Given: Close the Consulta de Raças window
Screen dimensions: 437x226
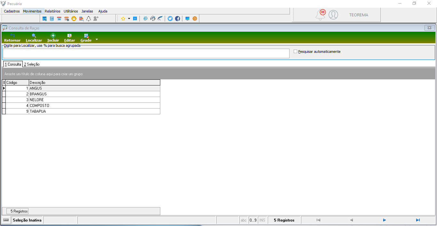Looking at the screenshot, I should tap(430, 28).
